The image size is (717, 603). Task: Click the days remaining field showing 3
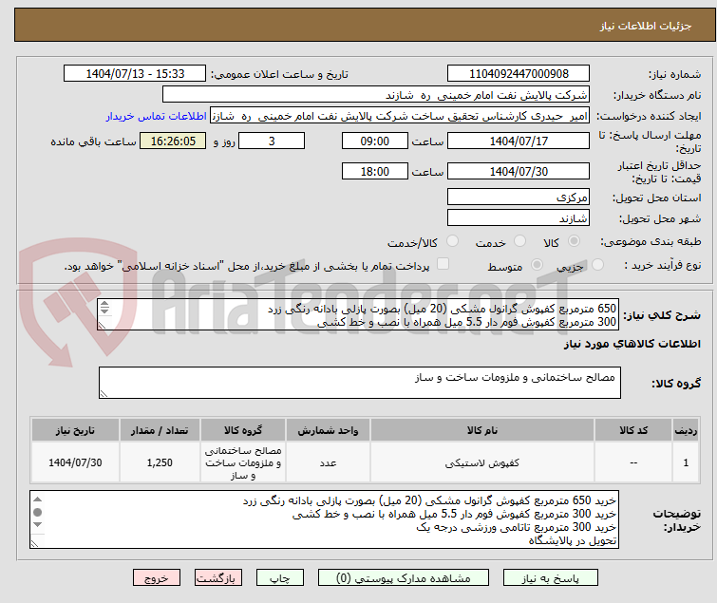(272, 141)
